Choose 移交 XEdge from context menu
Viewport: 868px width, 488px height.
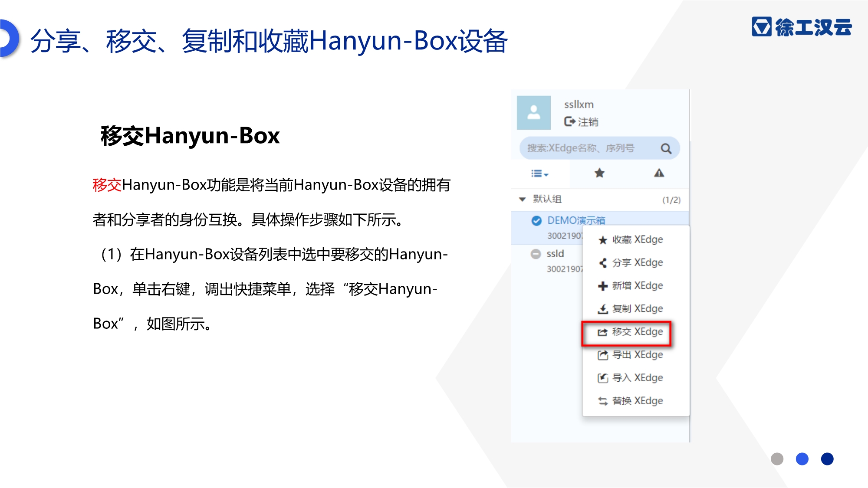[x=636, y=332]
